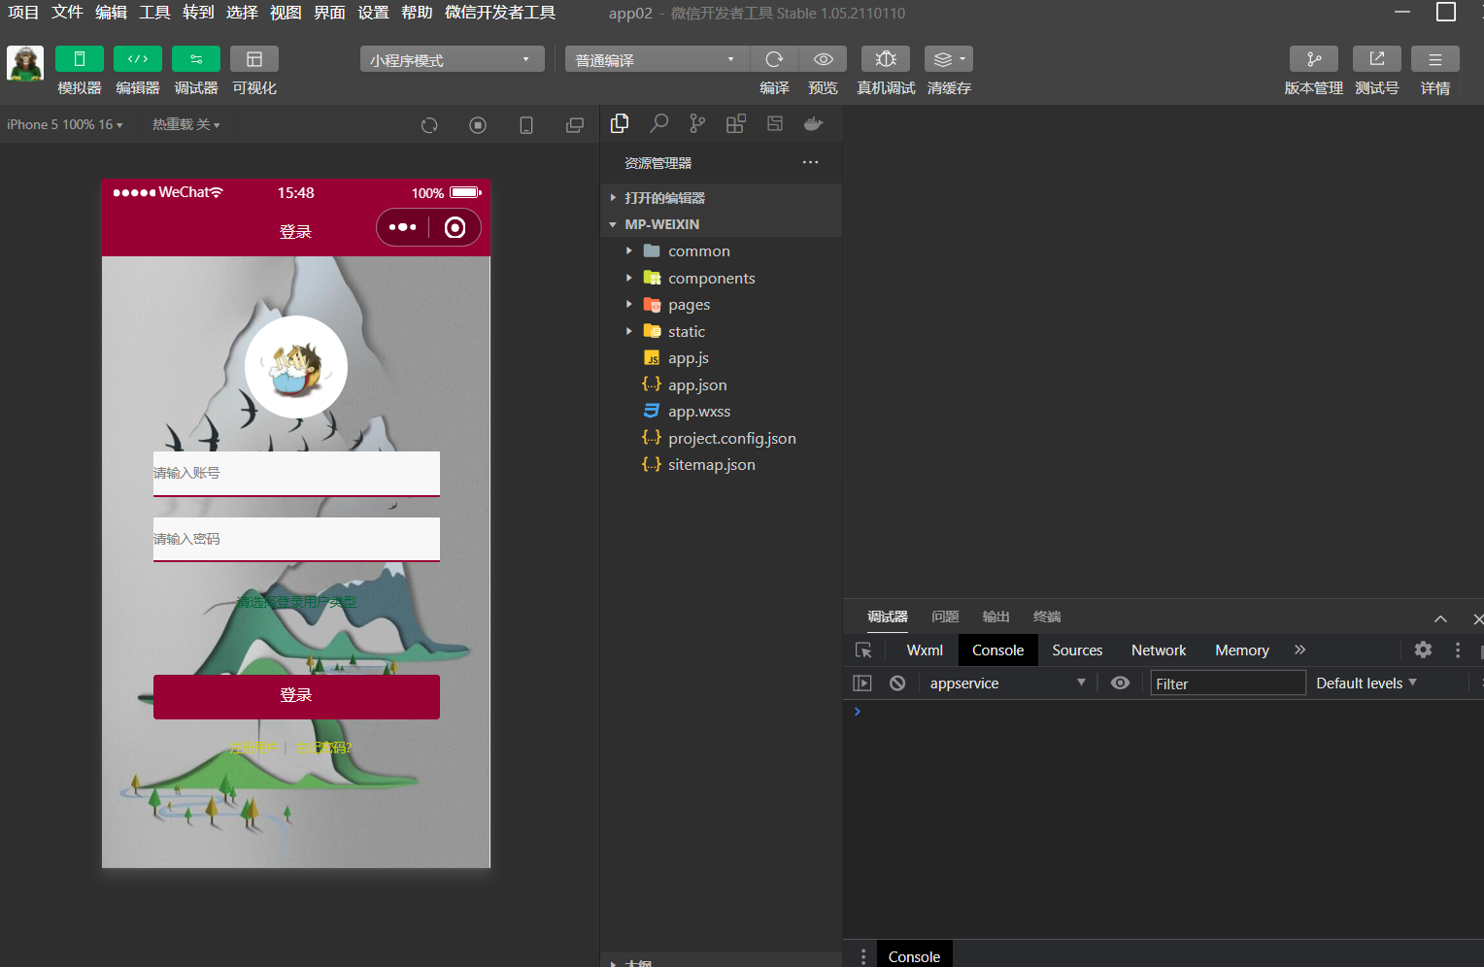Image resolution: width=1484 pixels, height=967 pixels.
Task: Toggle the debugger panel button
Action: (196, 59)
